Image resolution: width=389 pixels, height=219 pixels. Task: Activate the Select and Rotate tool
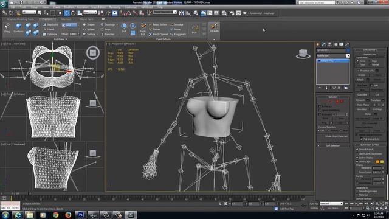point(73,13)
